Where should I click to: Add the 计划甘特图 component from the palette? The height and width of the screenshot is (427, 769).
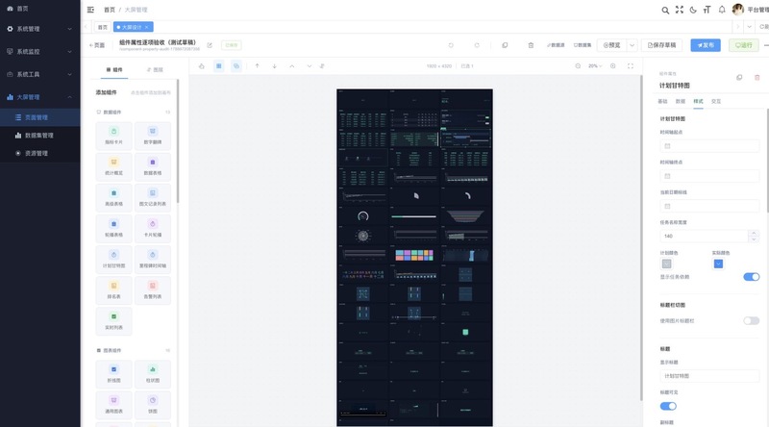[113, 259]
